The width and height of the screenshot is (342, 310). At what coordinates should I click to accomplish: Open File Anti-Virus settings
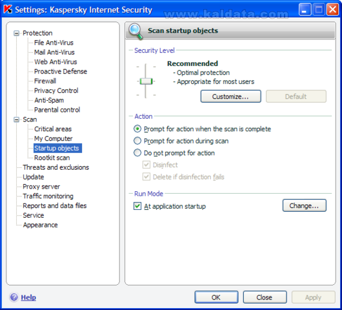(54, 43)
